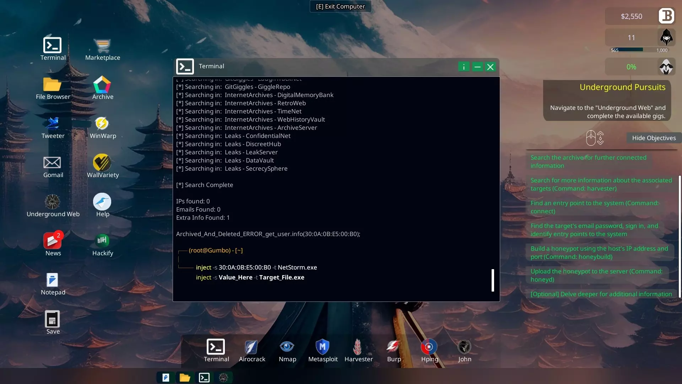Open the News app with notification badge
The image size is (682, 384).
tap(53, 241)
